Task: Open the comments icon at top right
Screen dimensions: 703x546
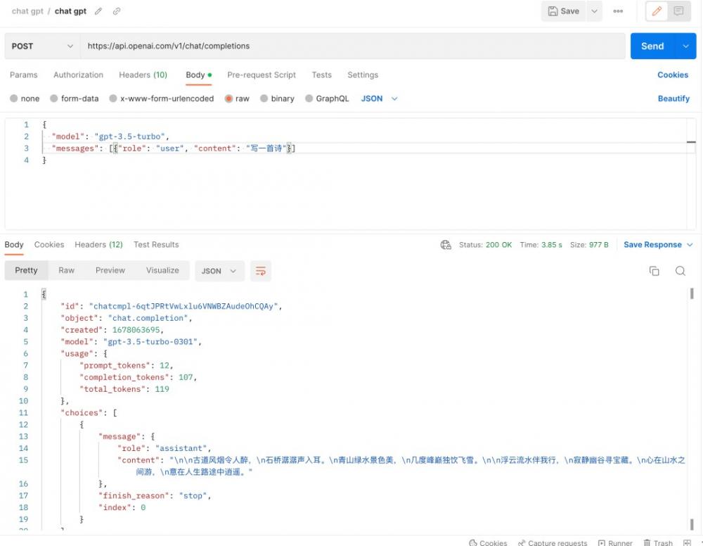Action: tap(678, 11)
